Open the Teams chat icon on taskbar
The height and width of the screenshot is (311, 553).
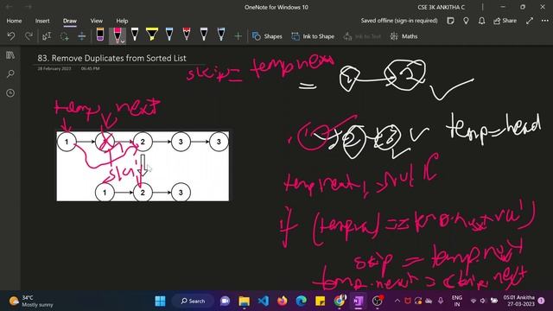click(225, 301)
